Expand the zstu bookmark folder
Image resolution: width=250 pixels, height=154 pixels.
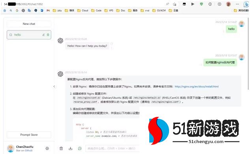[57, 11]
